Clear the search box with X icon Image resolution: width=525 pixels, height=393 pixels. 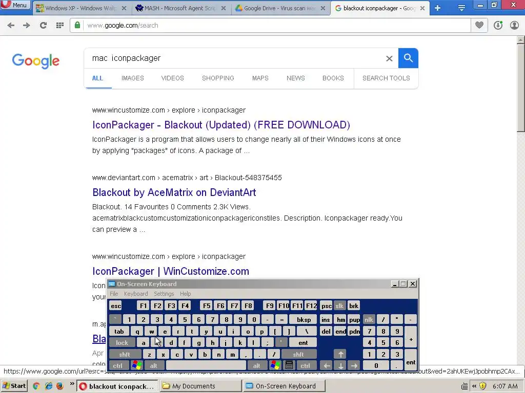(389, 58)
